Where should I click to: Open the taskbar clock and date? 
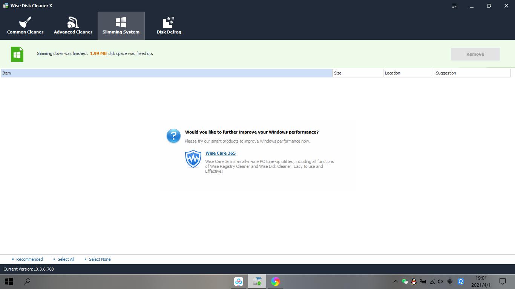click(481, 281)
